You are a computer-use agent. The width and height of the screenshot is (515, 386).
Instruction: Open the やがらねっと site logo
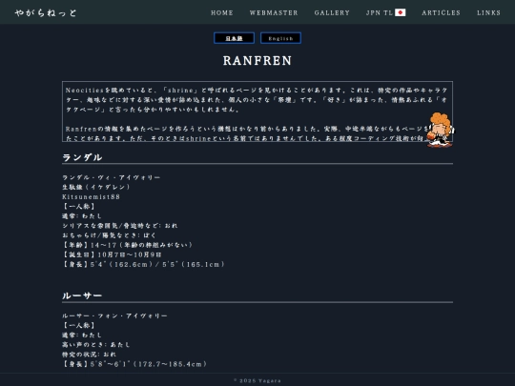pos(46,12)
